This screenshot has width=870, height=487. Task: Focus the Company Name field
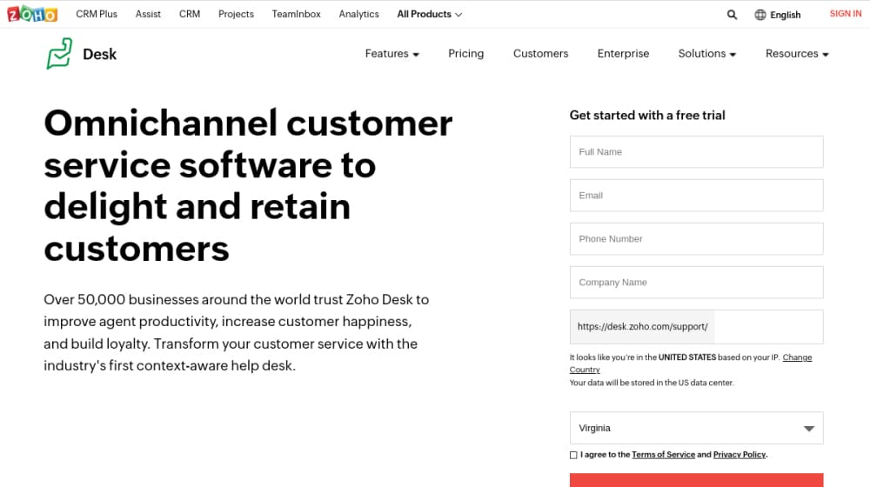click(696, 283)
